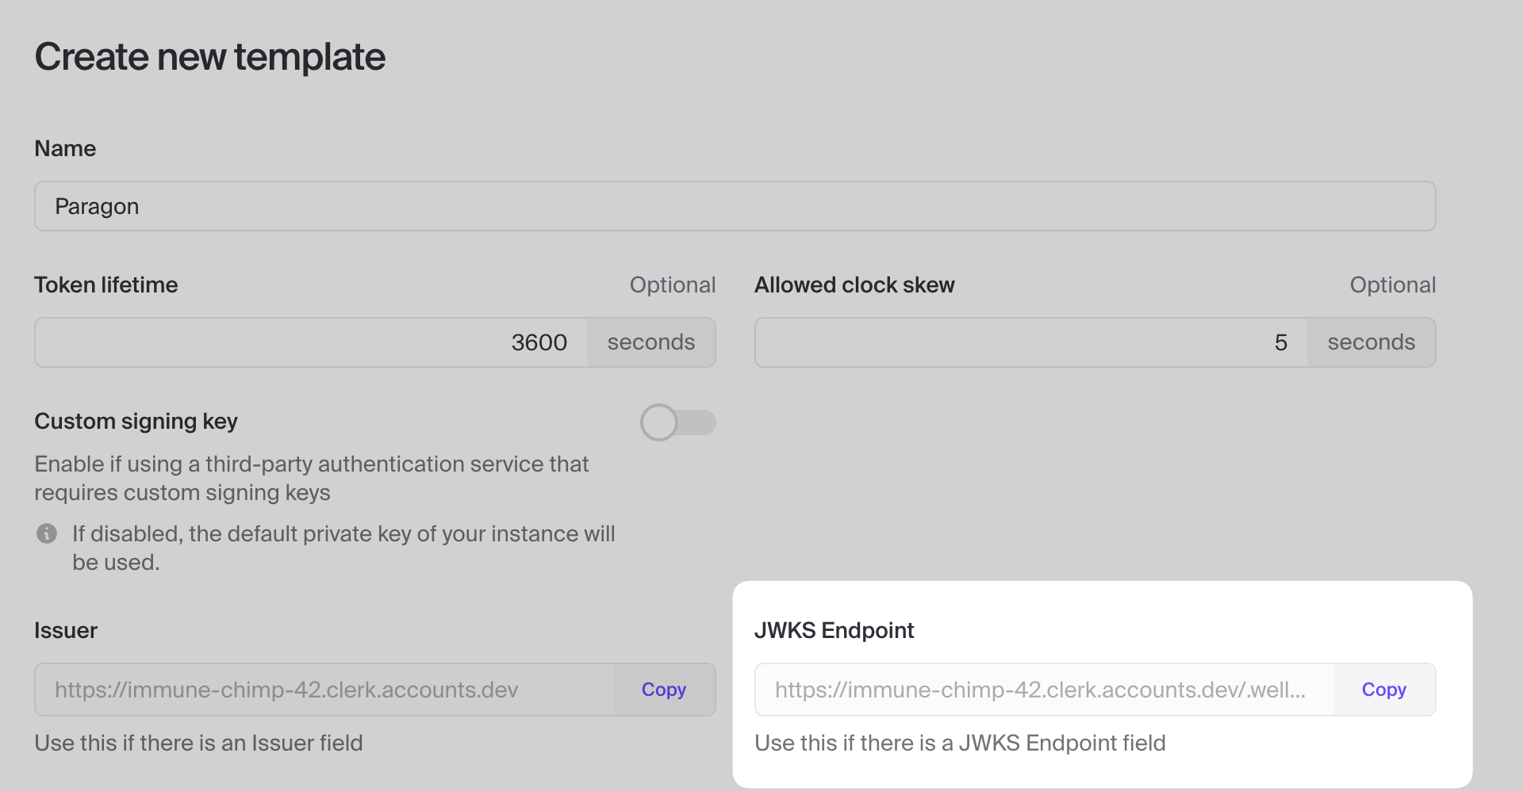Click the JWKS Endpoint URL field

1044,690
